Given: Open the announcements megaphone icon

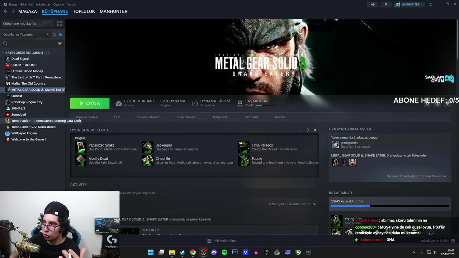Looking at the screenshot, I should [x=373, y=4].
